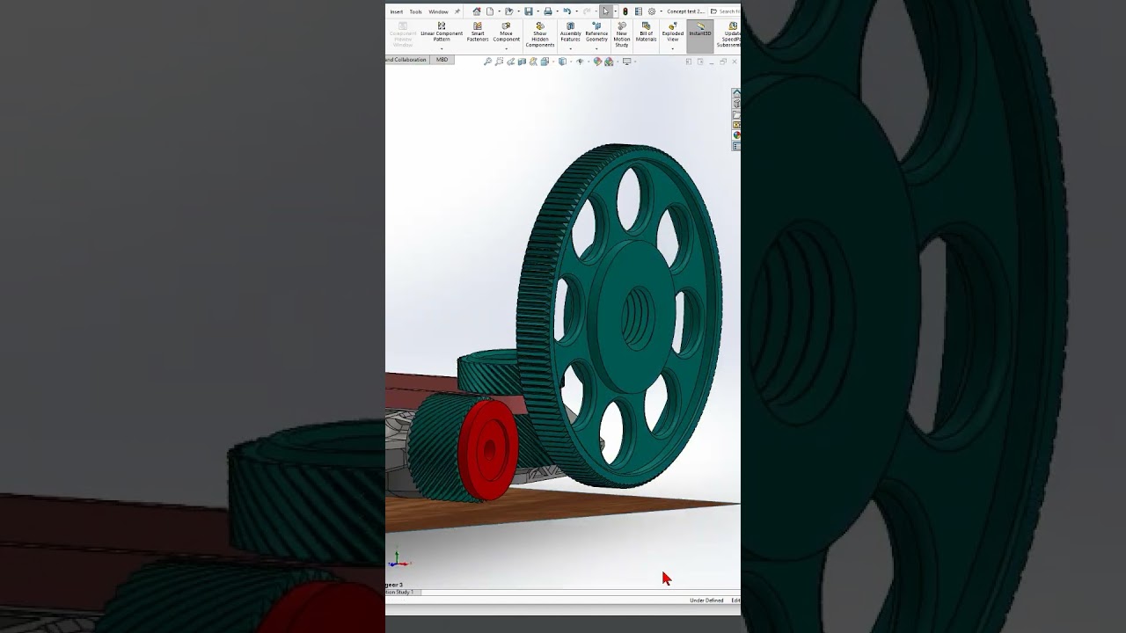Open View Settings monitor icon
Viewport: 1126px width, 633px height.
click(627, 62)
